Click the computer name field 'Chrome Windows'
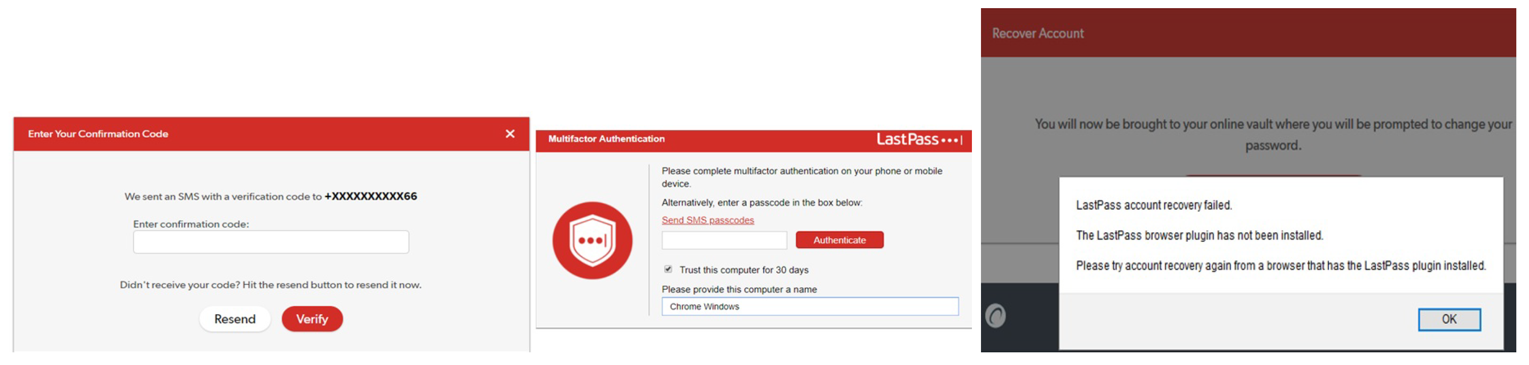 [810, 307]
